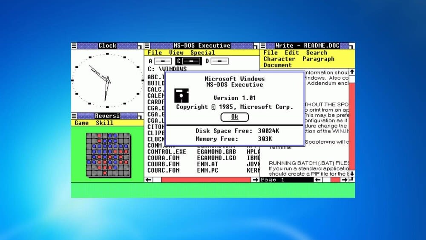
Task: Click the Reversi window title bar
Action: (107, 116)
